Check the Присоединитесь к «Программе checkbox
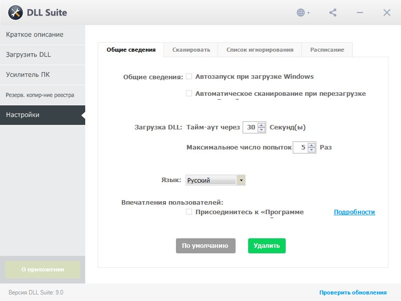The width and height of the screenshot is (401, 301). tap(189, 212)
